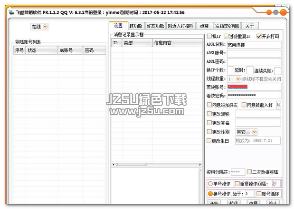Click the ID column header in message list

pos(116,43)
